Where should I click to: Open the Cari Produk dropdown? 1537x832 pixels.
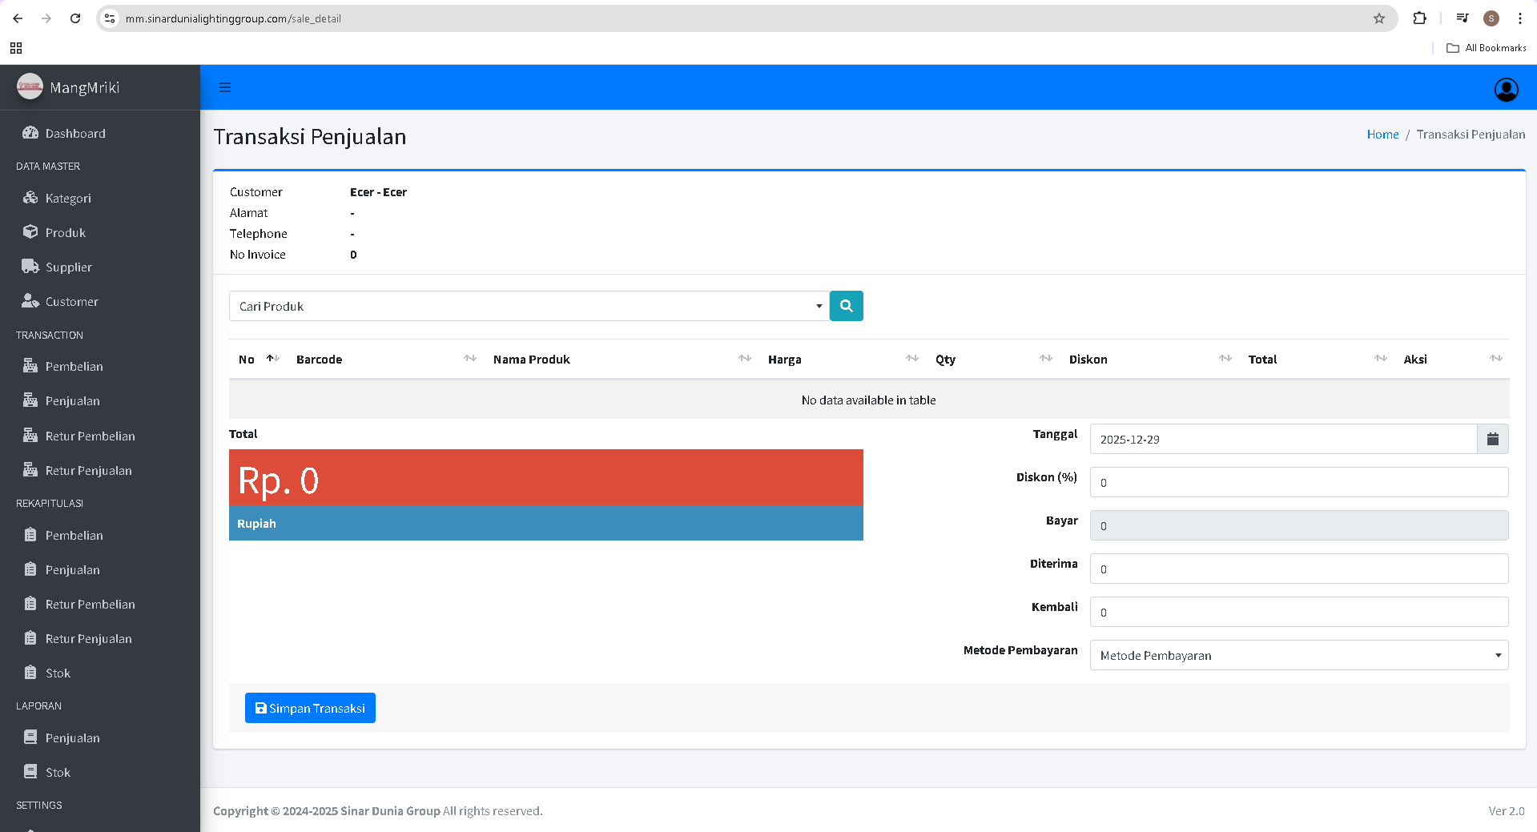click(529, 306)
